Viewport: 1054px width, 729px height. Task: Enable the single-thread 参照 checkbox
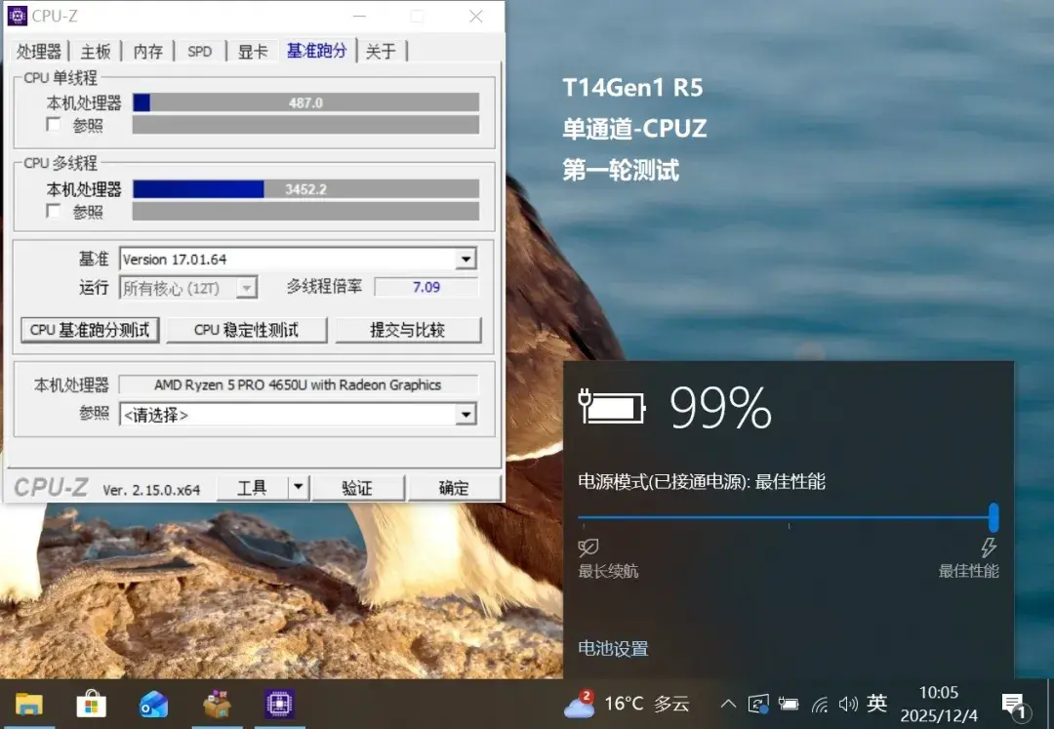53,124
